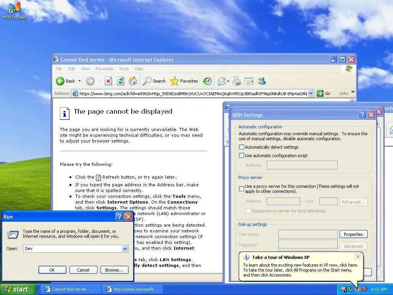Open the Start menu
Screen dimensions: 393x295
tap(18, 289)
